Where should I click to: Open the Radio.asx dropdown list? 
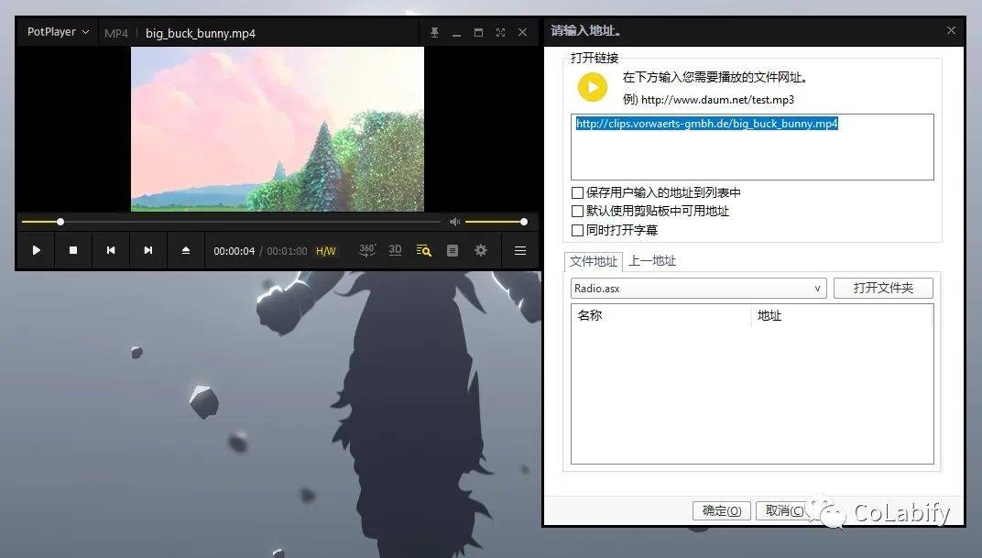817,288
